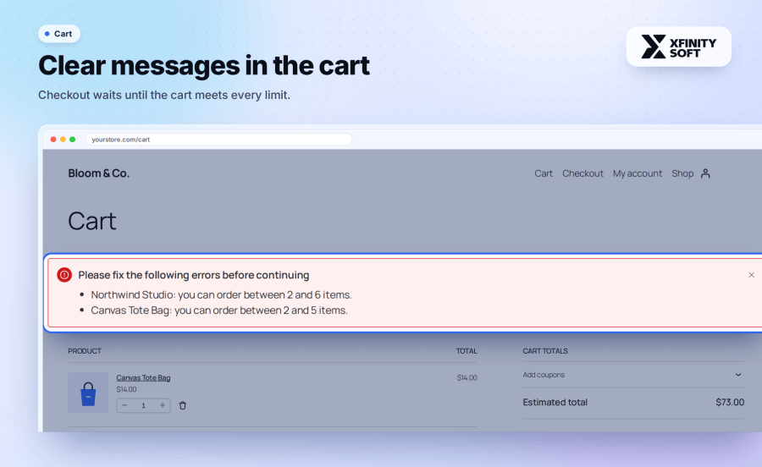The width and height of the screenshot is (762, 467).
Task: Dismiss the error notice with X
Action: [751, 275]
